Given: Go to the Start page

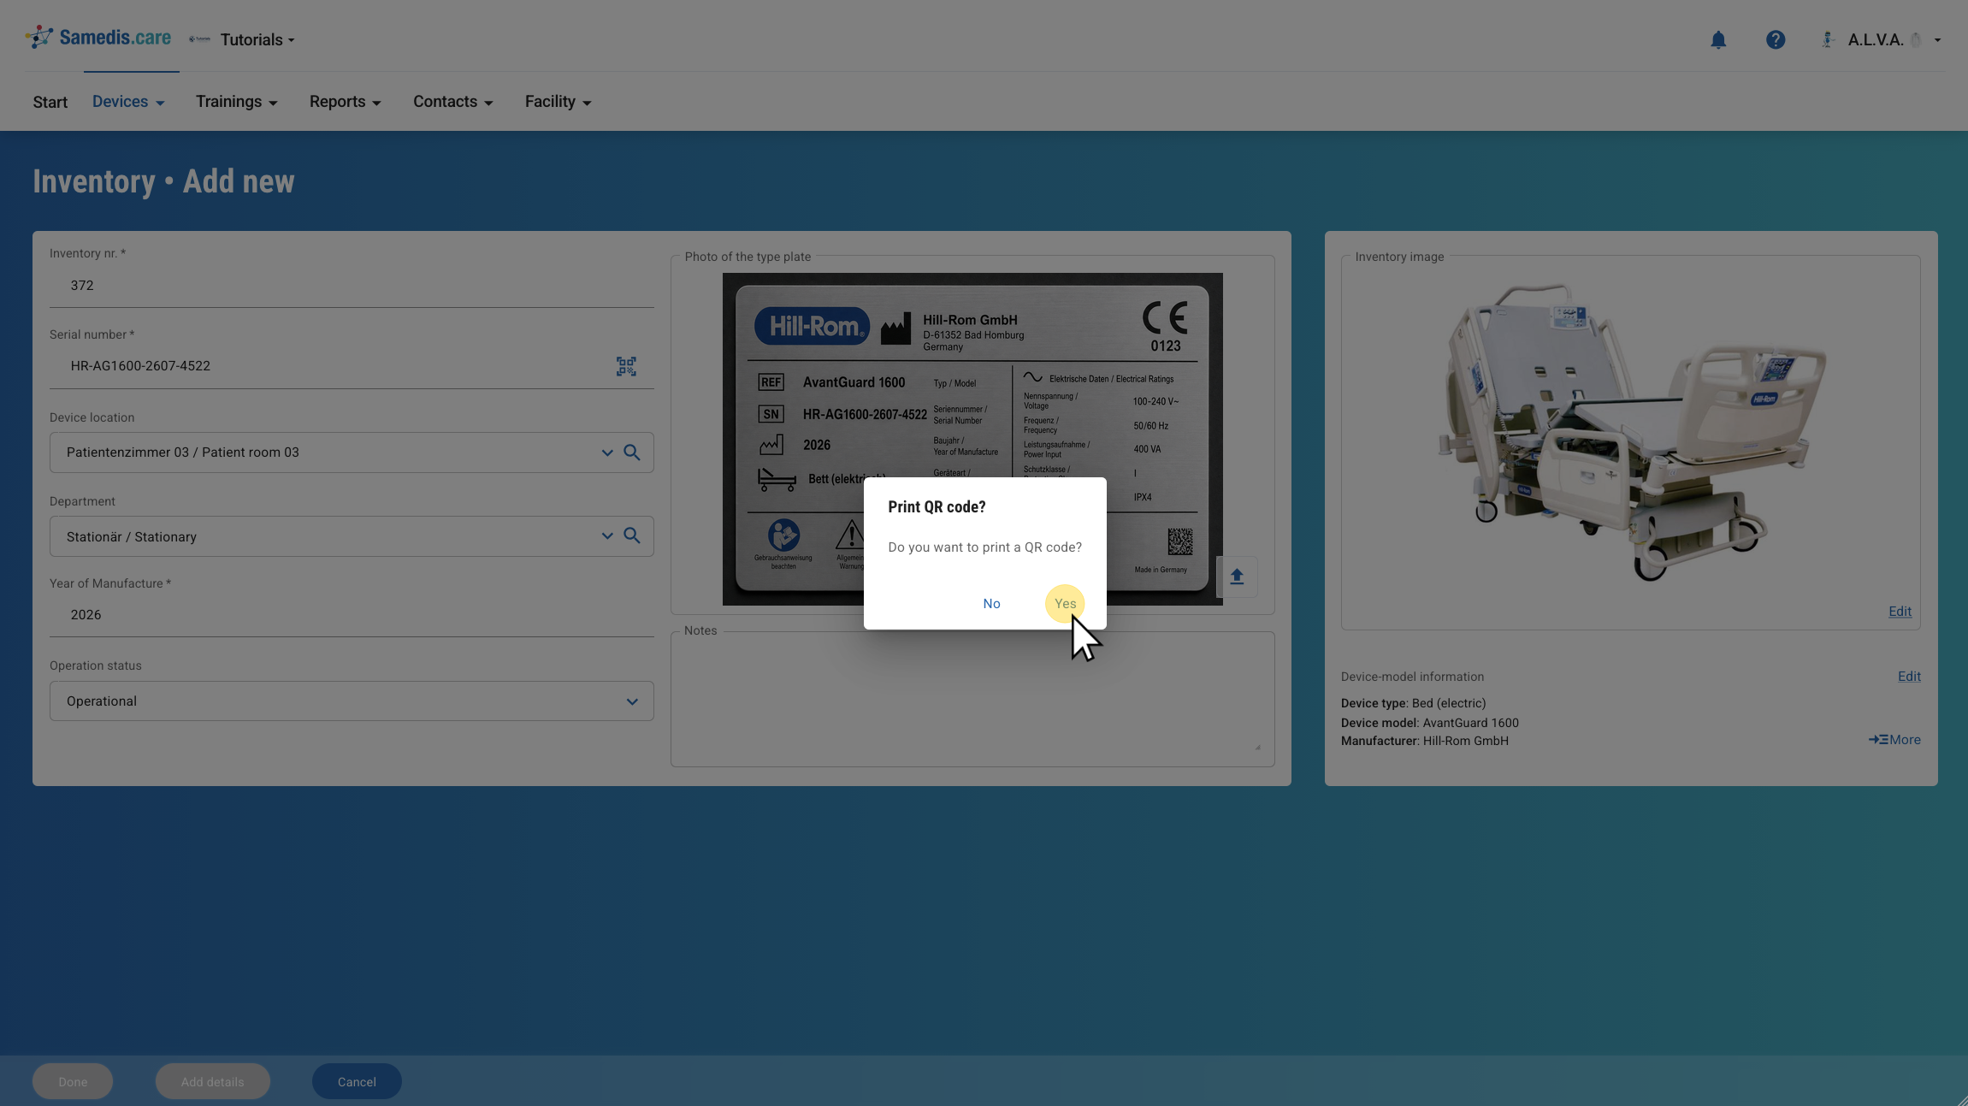Looking at the screenshot, I should tap(50, 103).
